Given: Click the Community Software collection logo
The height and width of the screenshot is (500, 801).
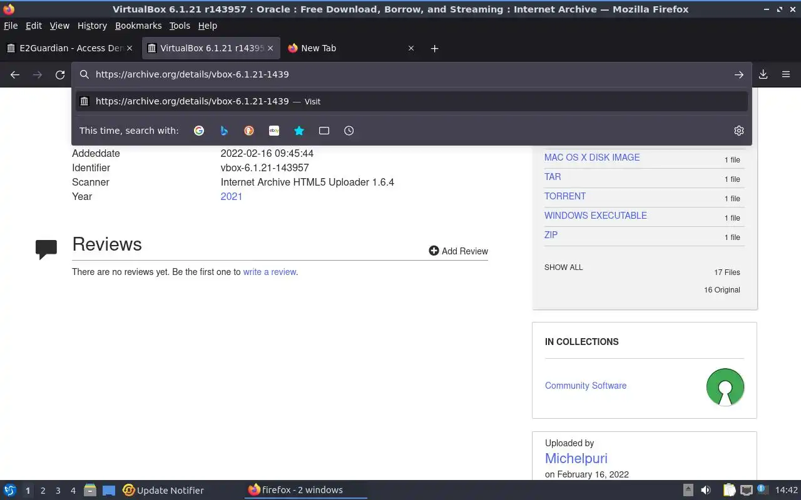Looking at the screenshot, I should [x=725, y=387].
